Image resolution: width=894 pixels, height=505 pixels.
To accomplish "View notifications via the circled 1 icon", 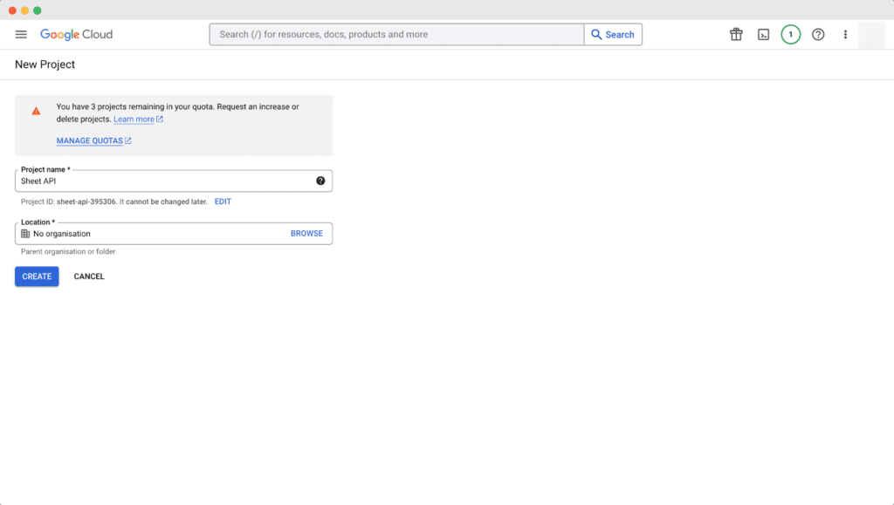I will 790,34.
